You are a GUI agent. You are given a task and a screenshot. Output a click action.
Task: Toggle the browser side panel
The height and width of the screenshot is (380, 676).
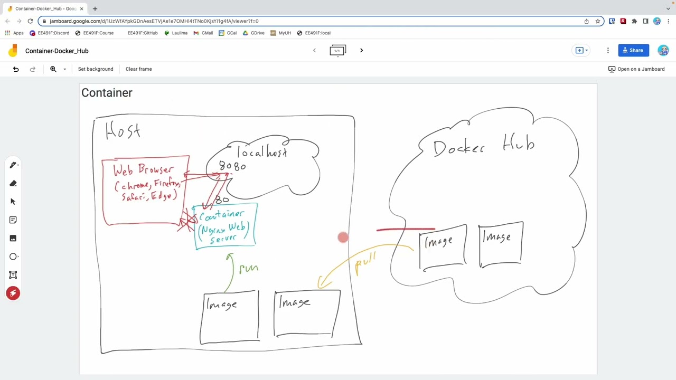[x=645, y=21]
